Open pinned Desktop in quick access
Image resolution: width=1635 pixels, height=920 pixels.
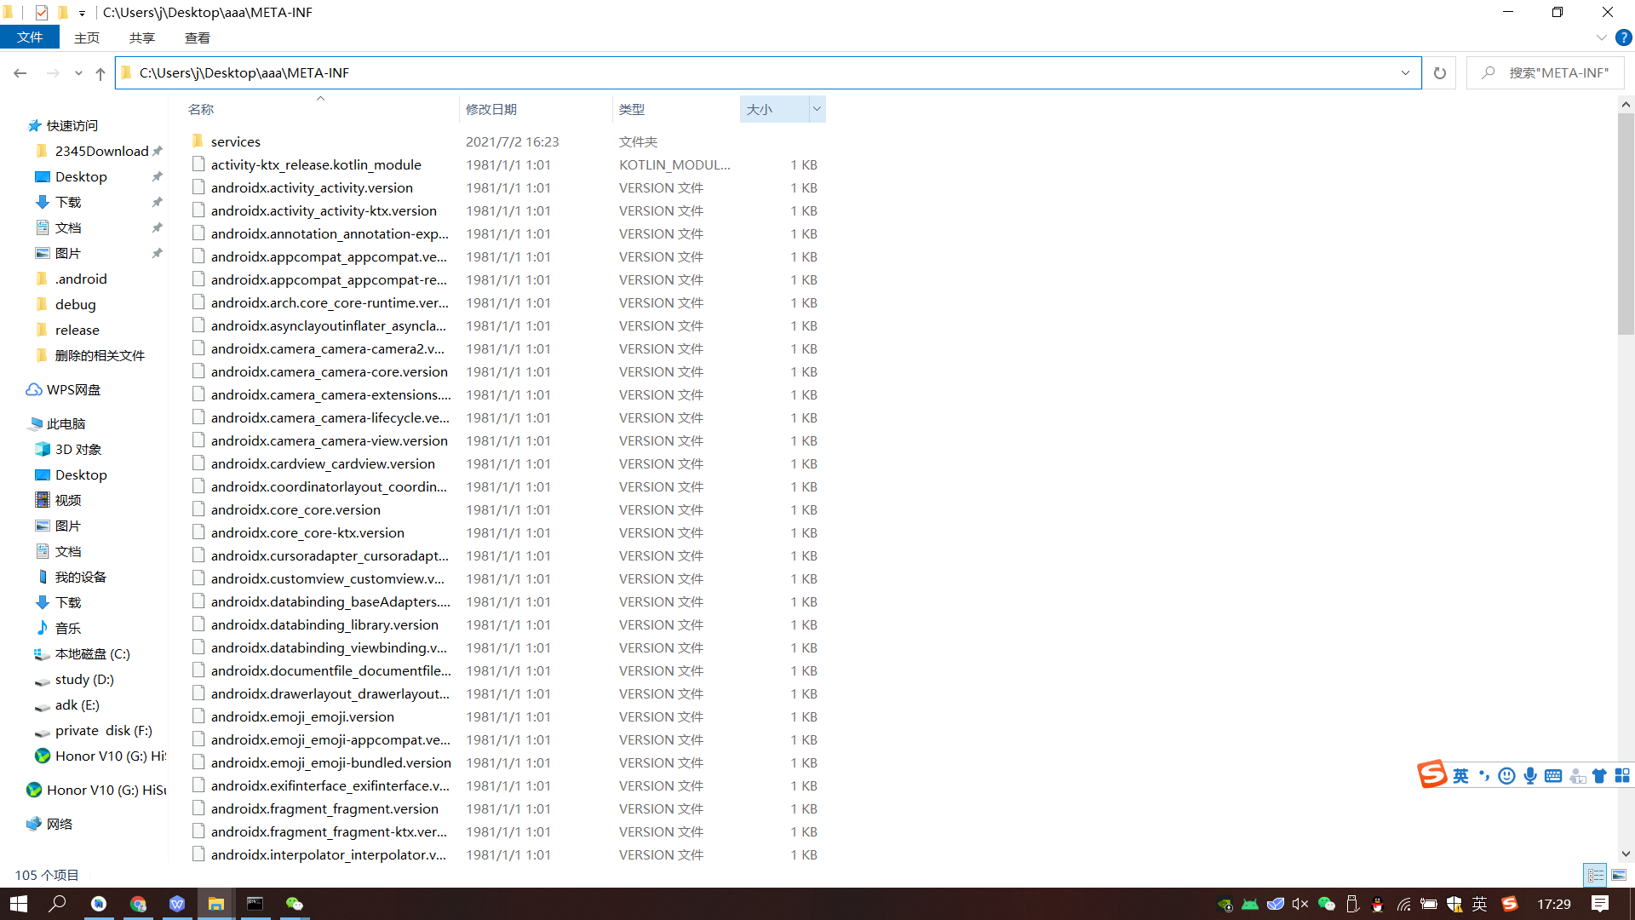(81, 176)
